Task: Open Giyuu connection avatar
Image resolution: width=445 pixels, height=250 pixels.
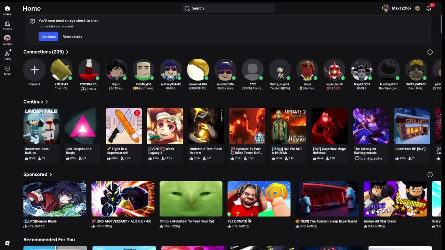Action: pyautogui.click(x=116, y=70)
